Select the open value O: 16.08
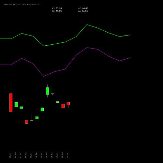Screen dimensions: 163x163 57,11
